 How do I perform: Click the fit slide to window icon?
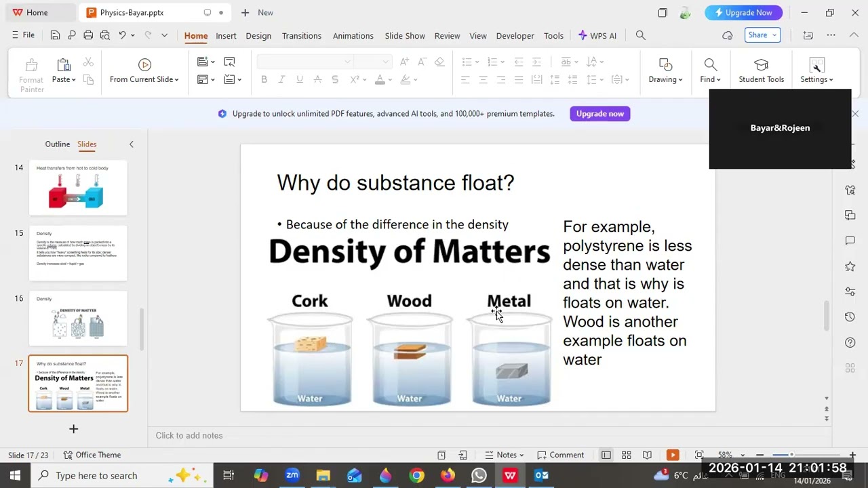pos(699,455)
